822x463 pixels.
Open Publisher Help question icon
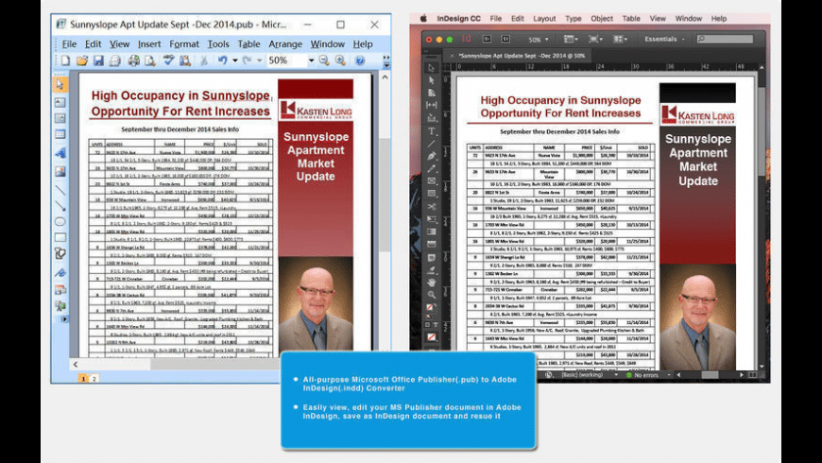(360, 60)
